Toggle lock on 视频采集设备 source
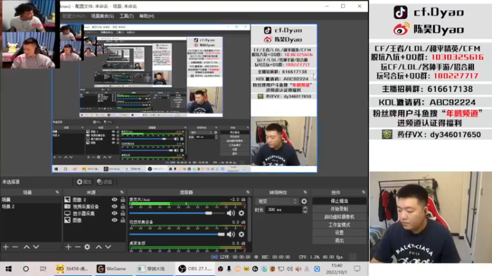This screenshot has height=276, width=492. 122,207
